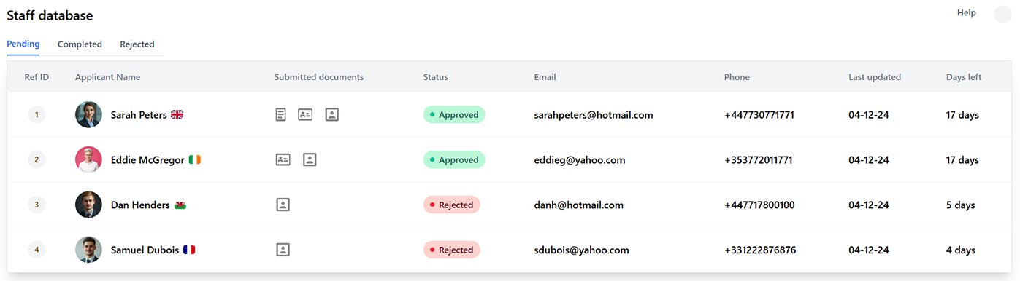Viewport: 1020px width, 281px height.
Task: Open the Help link
Action: [x=966, y=13]
